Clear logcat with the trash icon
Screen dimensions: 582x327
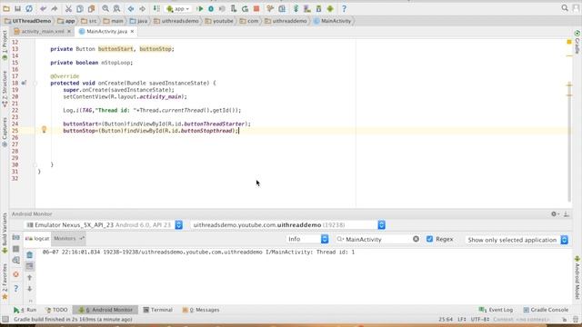30,254
